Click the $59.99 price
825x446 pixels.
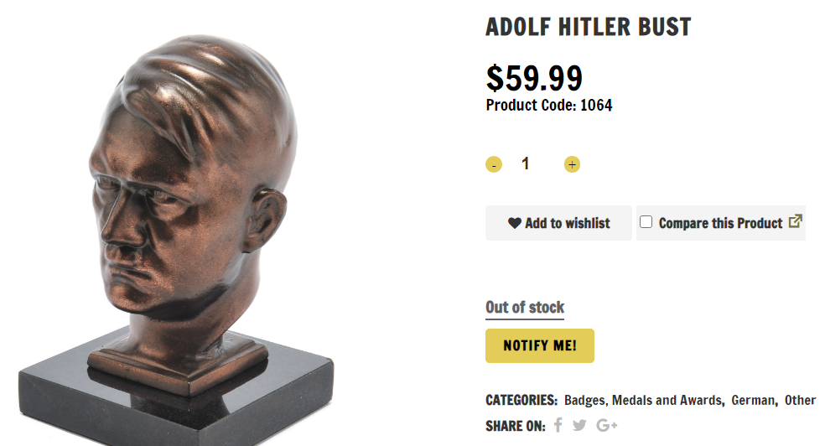tap(534, 78)
